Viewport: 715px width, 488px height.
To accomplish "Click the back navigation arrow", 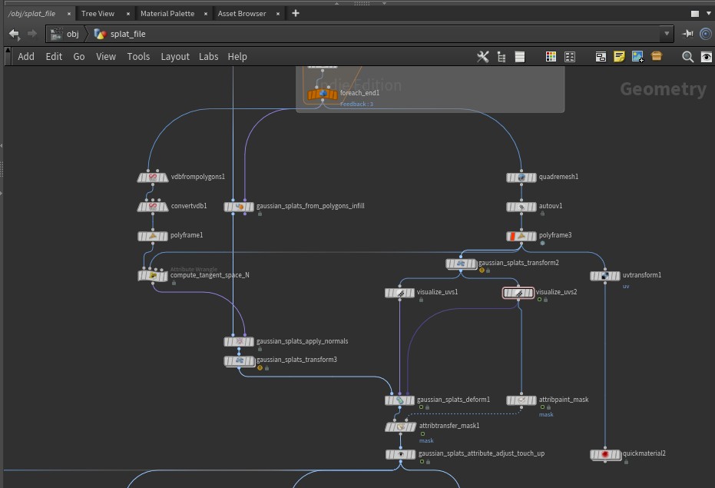I will [14, 34].
